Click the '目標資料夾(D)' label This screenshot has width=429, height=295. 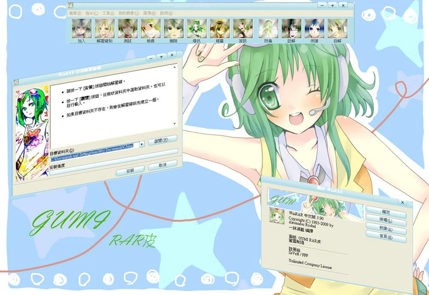pyautogui.click(x=62, y=152)
